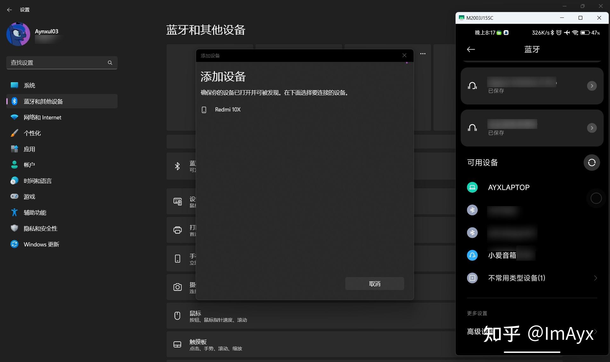Open the Aynxul03 profile avatar
This screenshot has height=362, width=610.
pos(18,34)
